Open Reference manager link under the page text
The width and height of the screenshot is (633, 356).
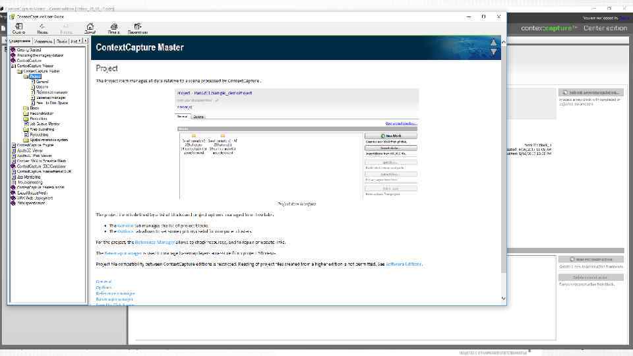coord(115,293)
